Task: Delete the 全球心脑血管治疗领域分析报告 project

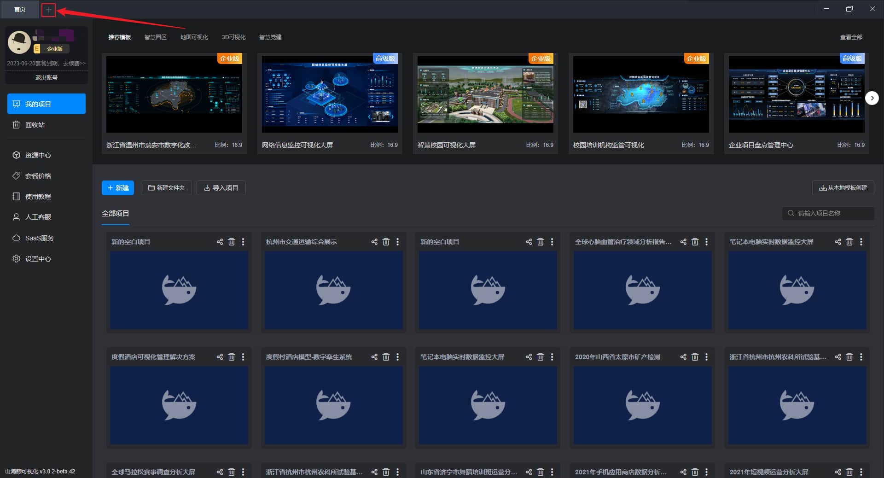Action: point(695,242)
